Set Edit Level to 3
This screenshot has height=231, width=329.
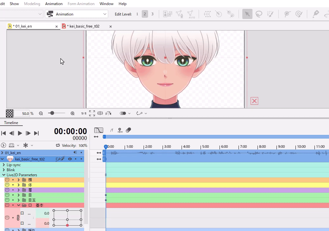pos(152,14)
